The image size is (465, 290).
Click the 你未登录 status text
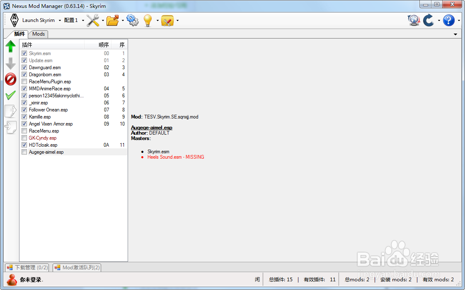tap(31, 280)
